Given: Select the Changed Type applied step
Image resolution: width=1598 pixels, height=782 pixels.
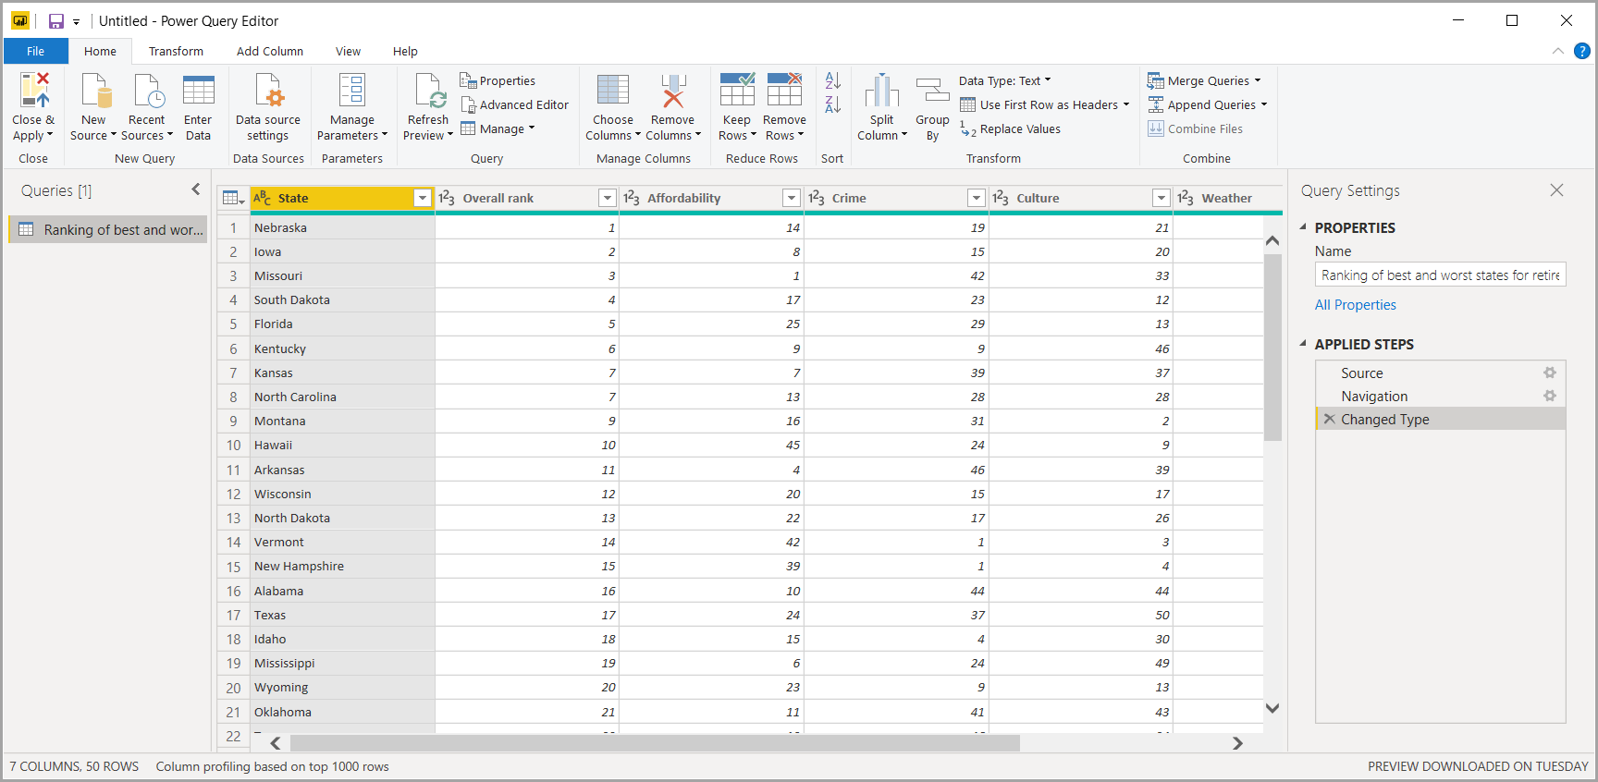Looking at the screenshot, I should pos(1441,419).
